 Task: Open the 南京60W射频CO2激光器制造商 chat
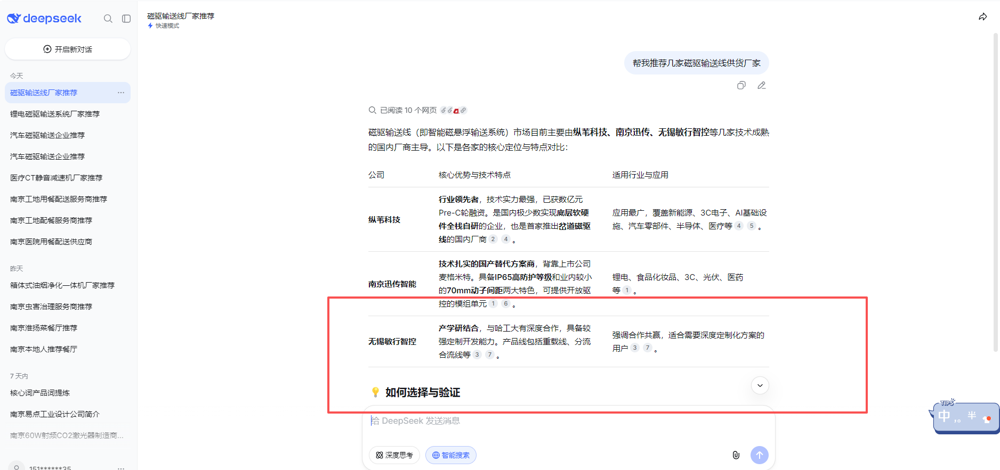(68, 435)
